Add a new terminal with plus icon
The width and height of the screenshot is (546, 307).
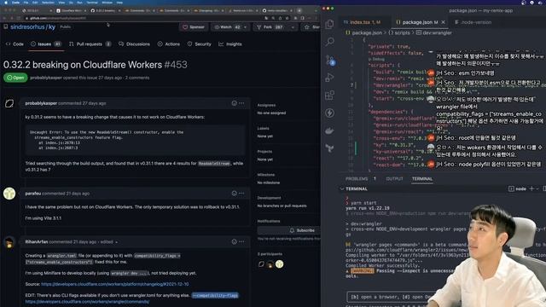[x=531, y=188]
